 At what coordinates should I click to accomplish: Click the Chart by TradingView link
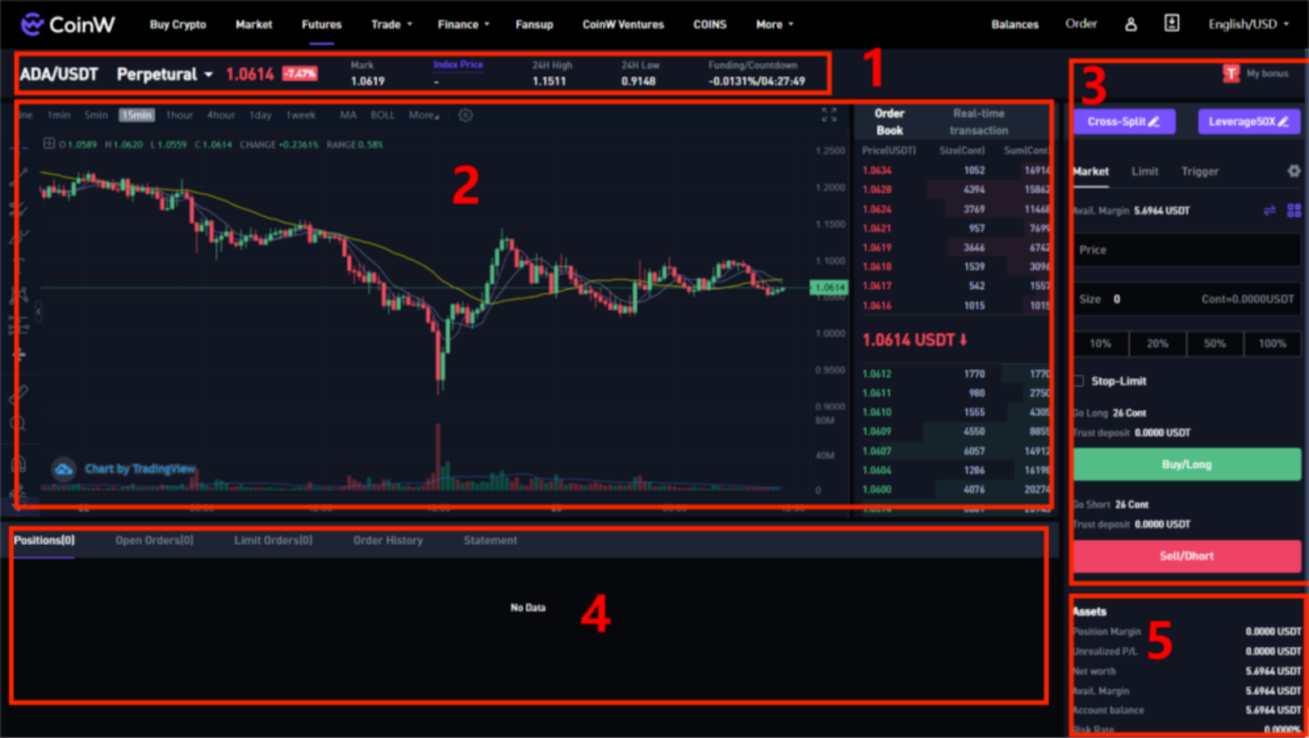pos(140,469)
